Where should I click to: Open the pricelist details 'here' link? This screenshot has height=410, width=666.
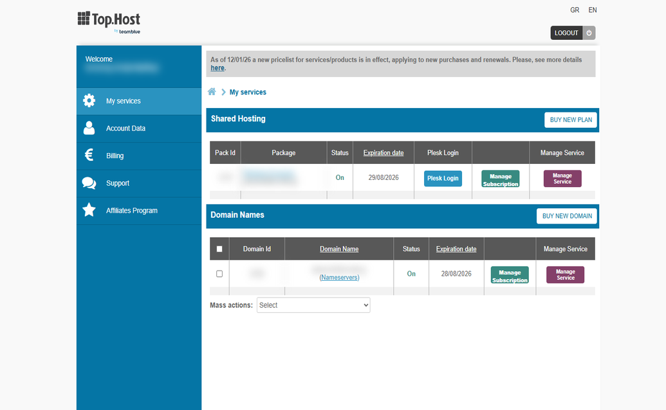click(x=217, y=68)
